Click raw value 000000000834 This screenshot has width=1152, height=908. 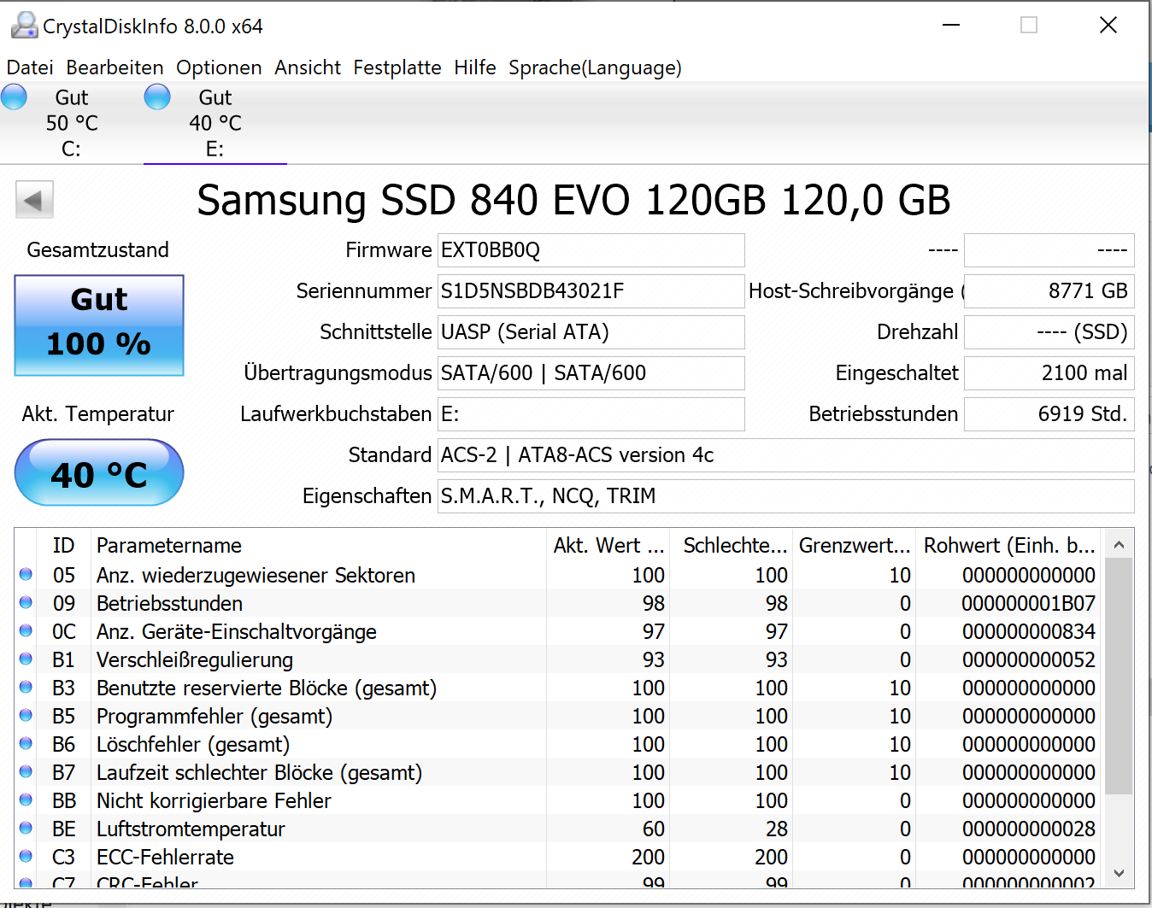tap(1028, 631)
